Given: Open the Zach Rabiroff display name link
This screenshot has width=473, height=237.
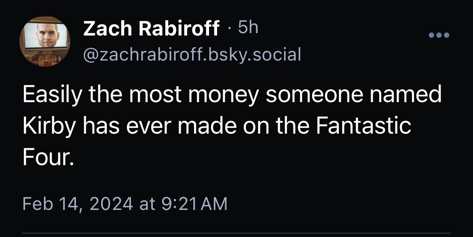Looking at the screenshot, I should (x=151, y=29).
